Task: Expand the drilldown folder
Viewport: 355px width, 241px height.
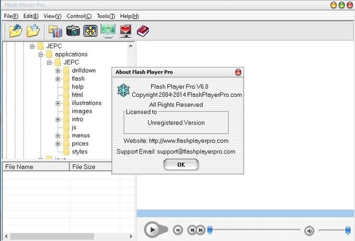Action: [58, 71]
